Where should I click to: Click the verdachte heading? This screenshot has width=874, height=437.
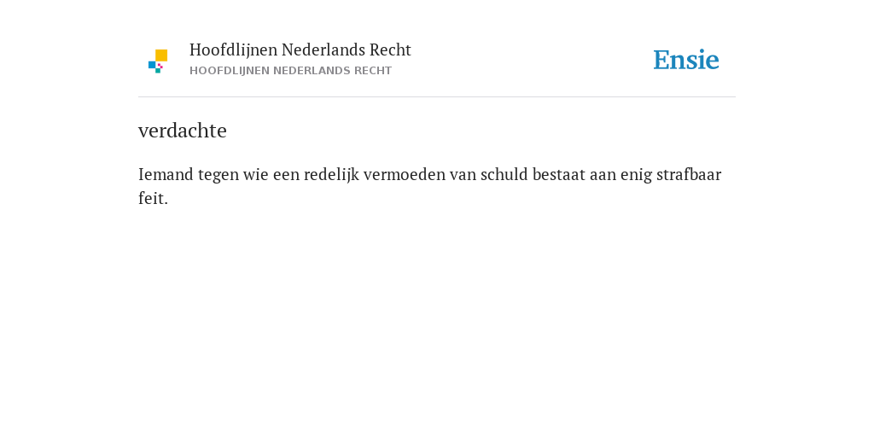coord(183,131)
